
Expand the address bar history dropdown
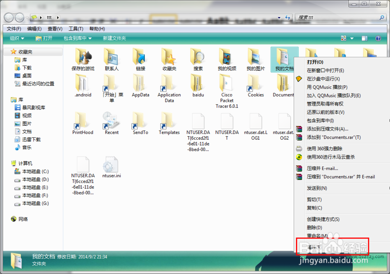pos(279,18)
